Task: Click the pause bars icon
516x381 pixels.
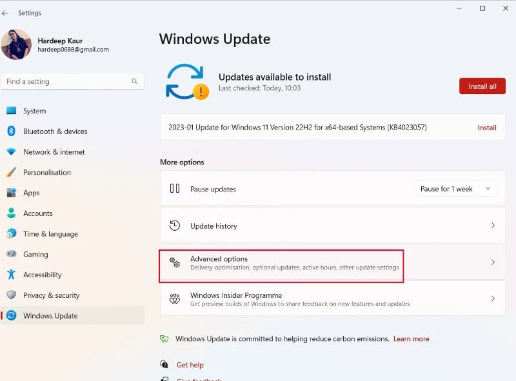Action: tap(175, 188)
